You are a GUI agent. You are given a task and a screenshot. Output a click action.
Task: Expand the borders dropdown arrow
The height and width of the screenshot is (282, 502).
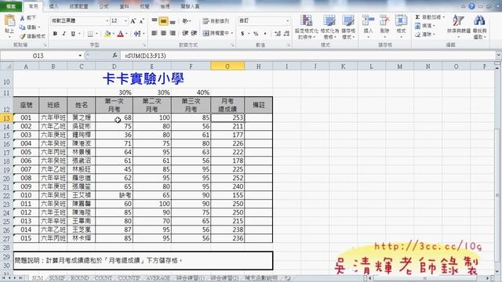pyautogui.click(x=96, y=34)
